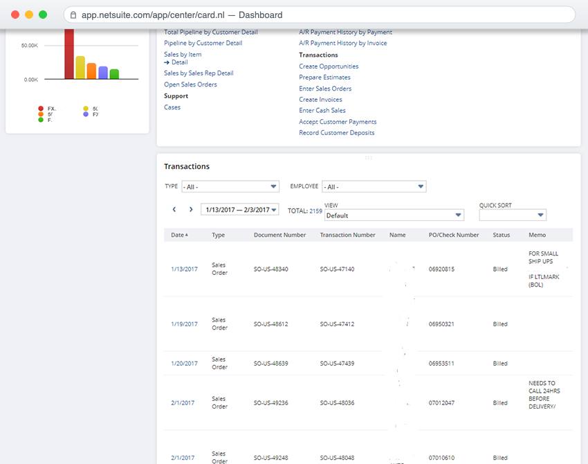This screenshot has width=588, height=464.
Task: Click transaction number SO-US-47140
Action: tap(337, 269)
